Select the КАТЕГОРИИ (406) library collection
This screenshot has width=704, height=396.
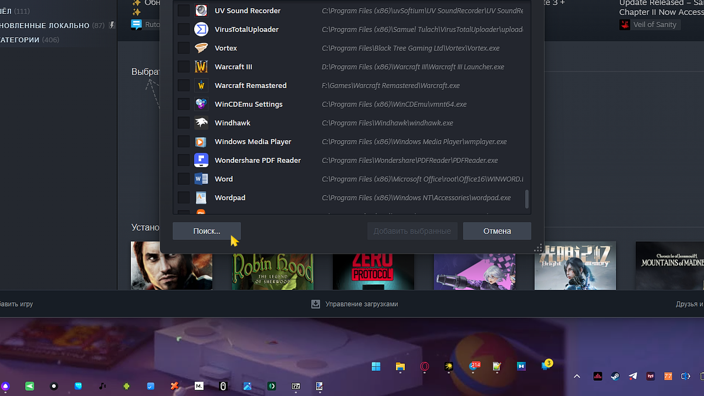[x=28, y=40]
